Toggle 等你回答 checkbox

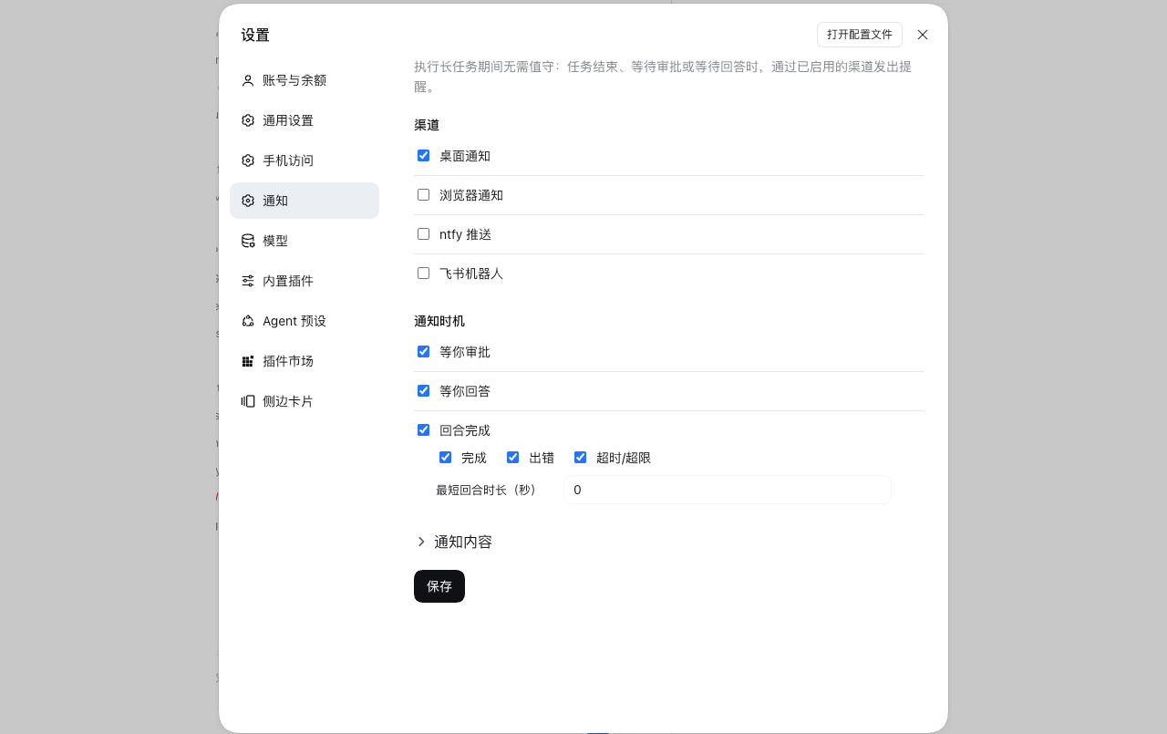423,391
